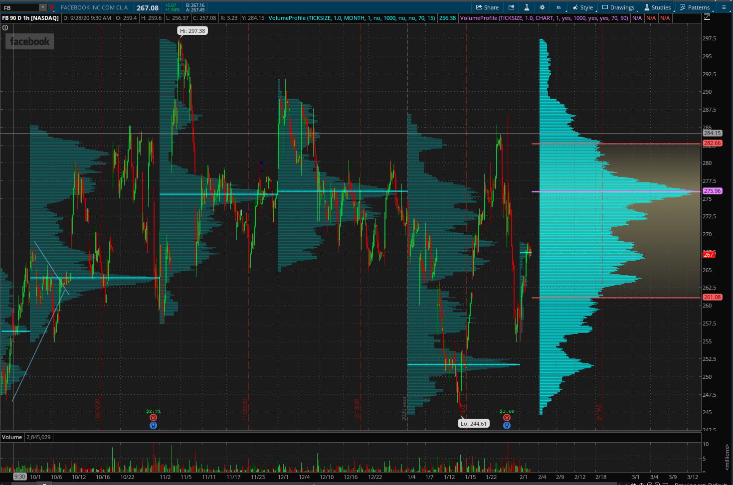Screen dimensions: 733x485
Task: Click the FB 90 D 1h [NASDAQ] chart label
Action: click(x=30, y=18)
